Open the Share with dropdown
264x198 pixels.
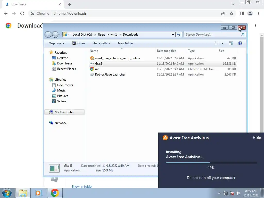[x=101, y=43]
